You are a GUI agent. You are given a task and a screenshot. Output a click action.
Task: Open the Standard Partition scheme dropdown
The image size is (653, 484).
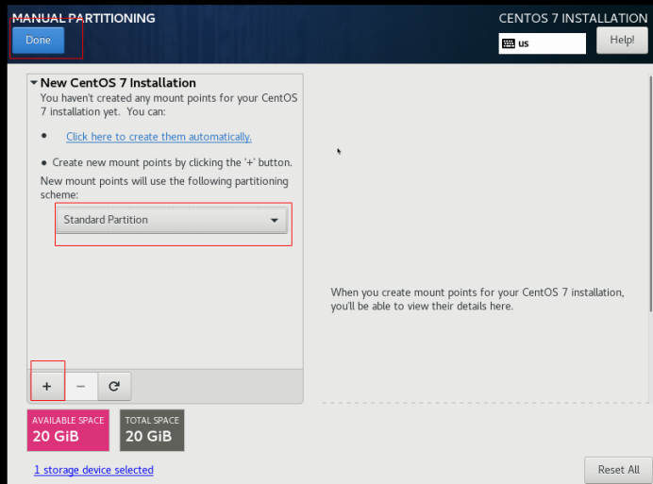(x=172, y=220)
